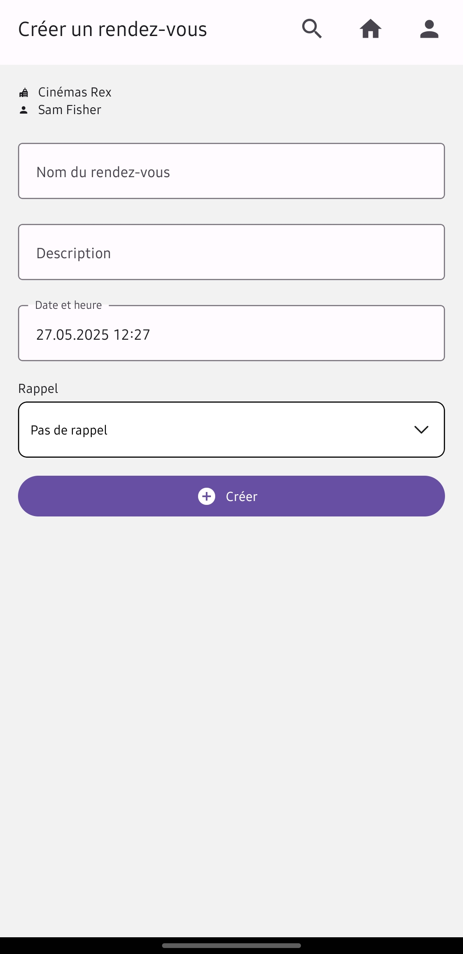Focus the "Nom du rendez-vous" field

click(231, 171)
